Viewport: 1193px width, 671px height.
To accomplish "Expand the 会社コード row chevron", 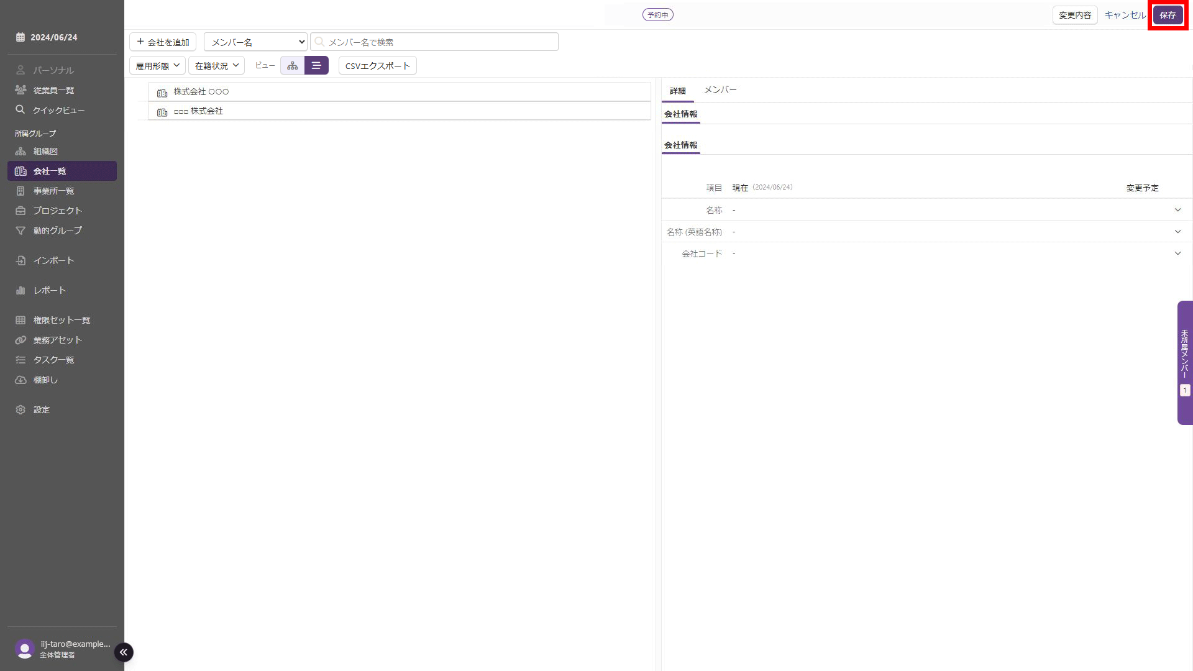I will [1177, 253].
